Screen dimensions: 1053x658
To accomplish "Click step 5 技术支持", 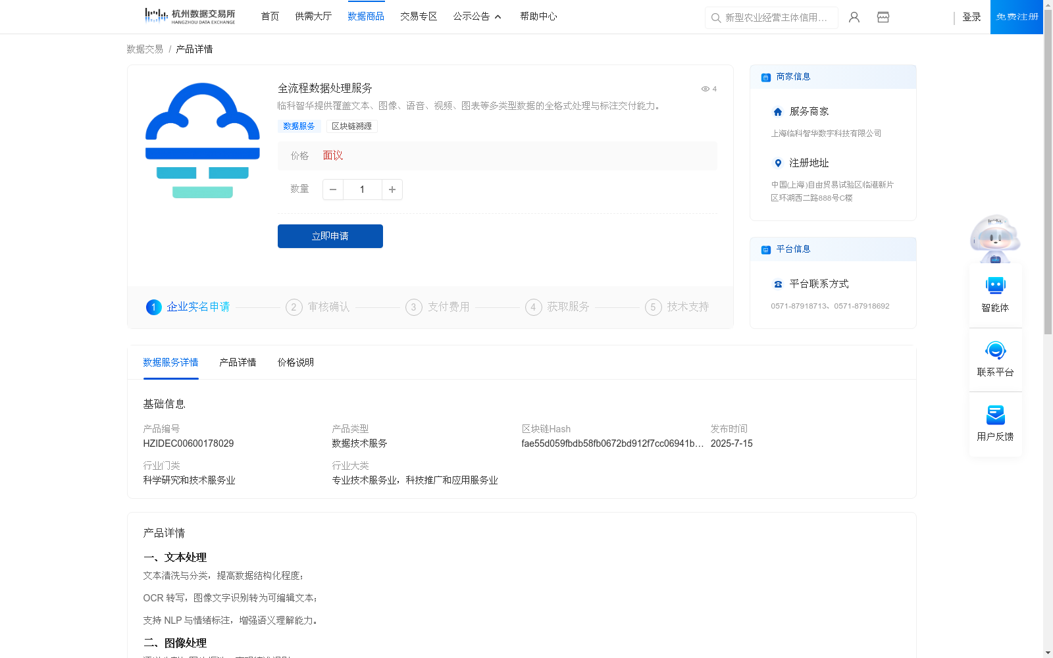I will pos(677,307).
